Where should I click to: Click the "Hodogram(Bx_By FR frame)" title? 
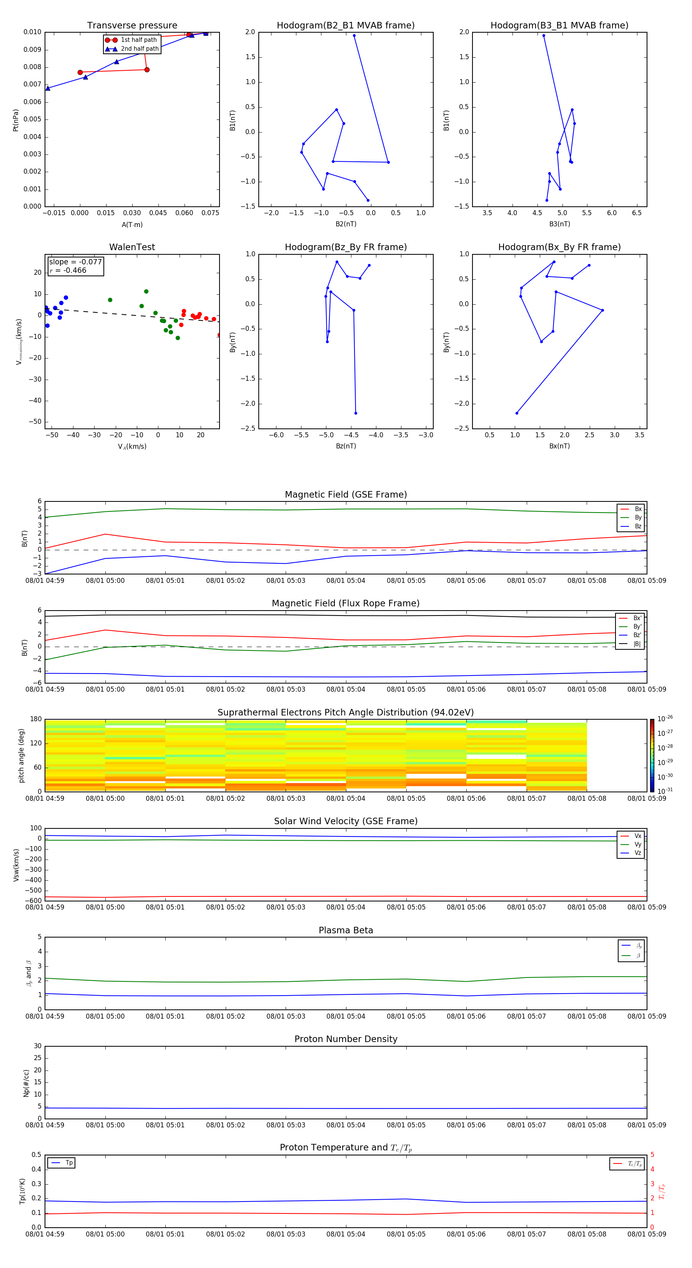[559, 247]
